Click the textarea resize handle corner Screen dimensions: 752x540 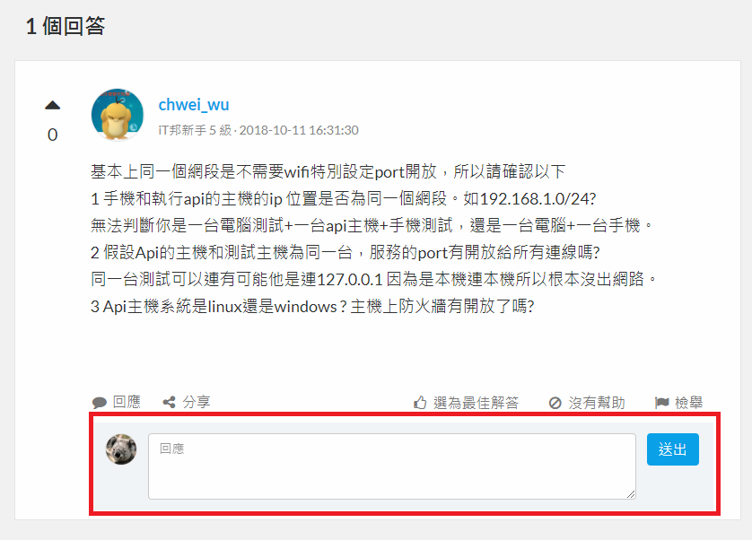(631, 494)
